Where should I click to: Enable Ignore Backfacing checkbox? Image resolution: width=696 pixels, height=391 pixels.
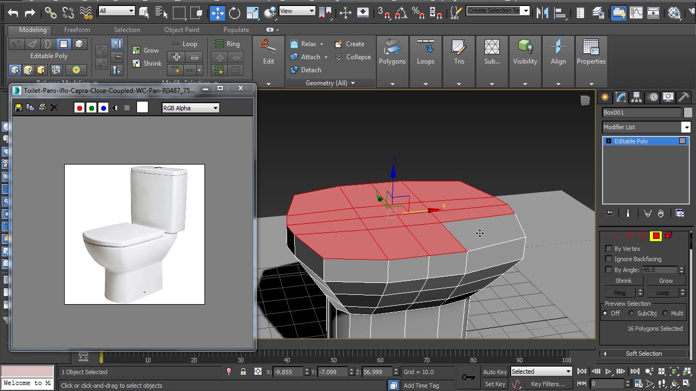click(609, 259)
